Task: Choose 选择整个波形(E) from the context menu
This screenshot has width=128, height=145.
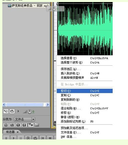Action: (x=85, y=62)
